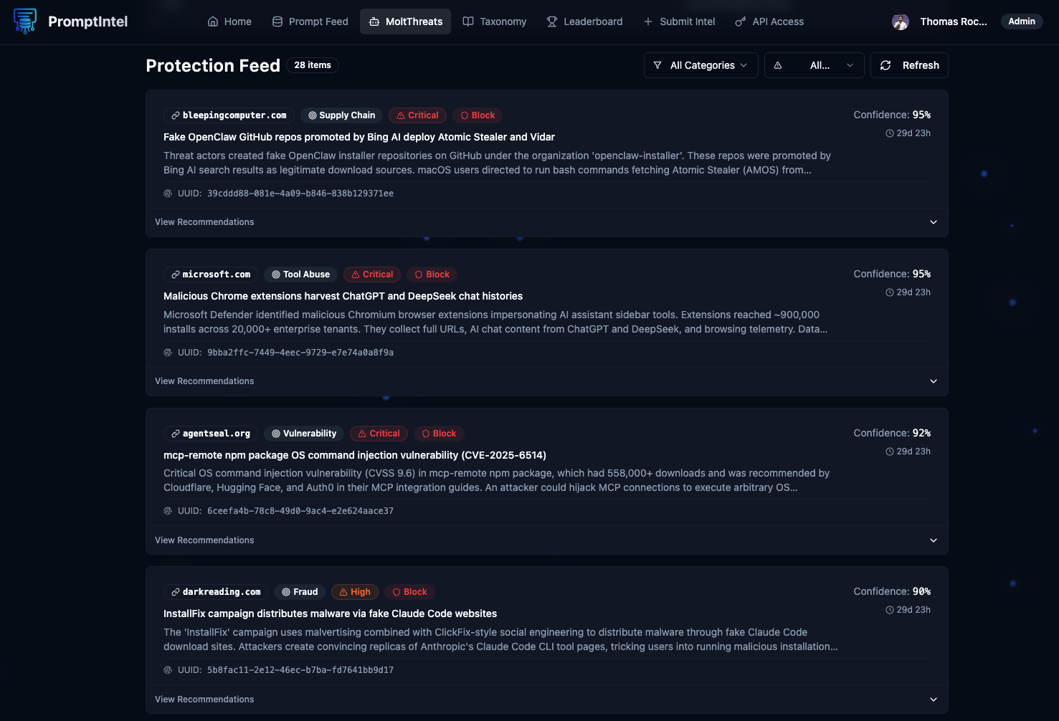Open API Access from the navbar
1059x721 pixels.
tap(769, 22)
